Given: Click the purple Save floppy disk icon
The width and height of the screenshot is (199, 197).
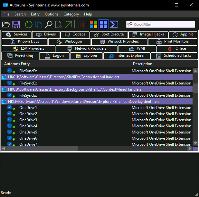Looking at the screenshot, I should pyautogui.click(x=16, y=24).
